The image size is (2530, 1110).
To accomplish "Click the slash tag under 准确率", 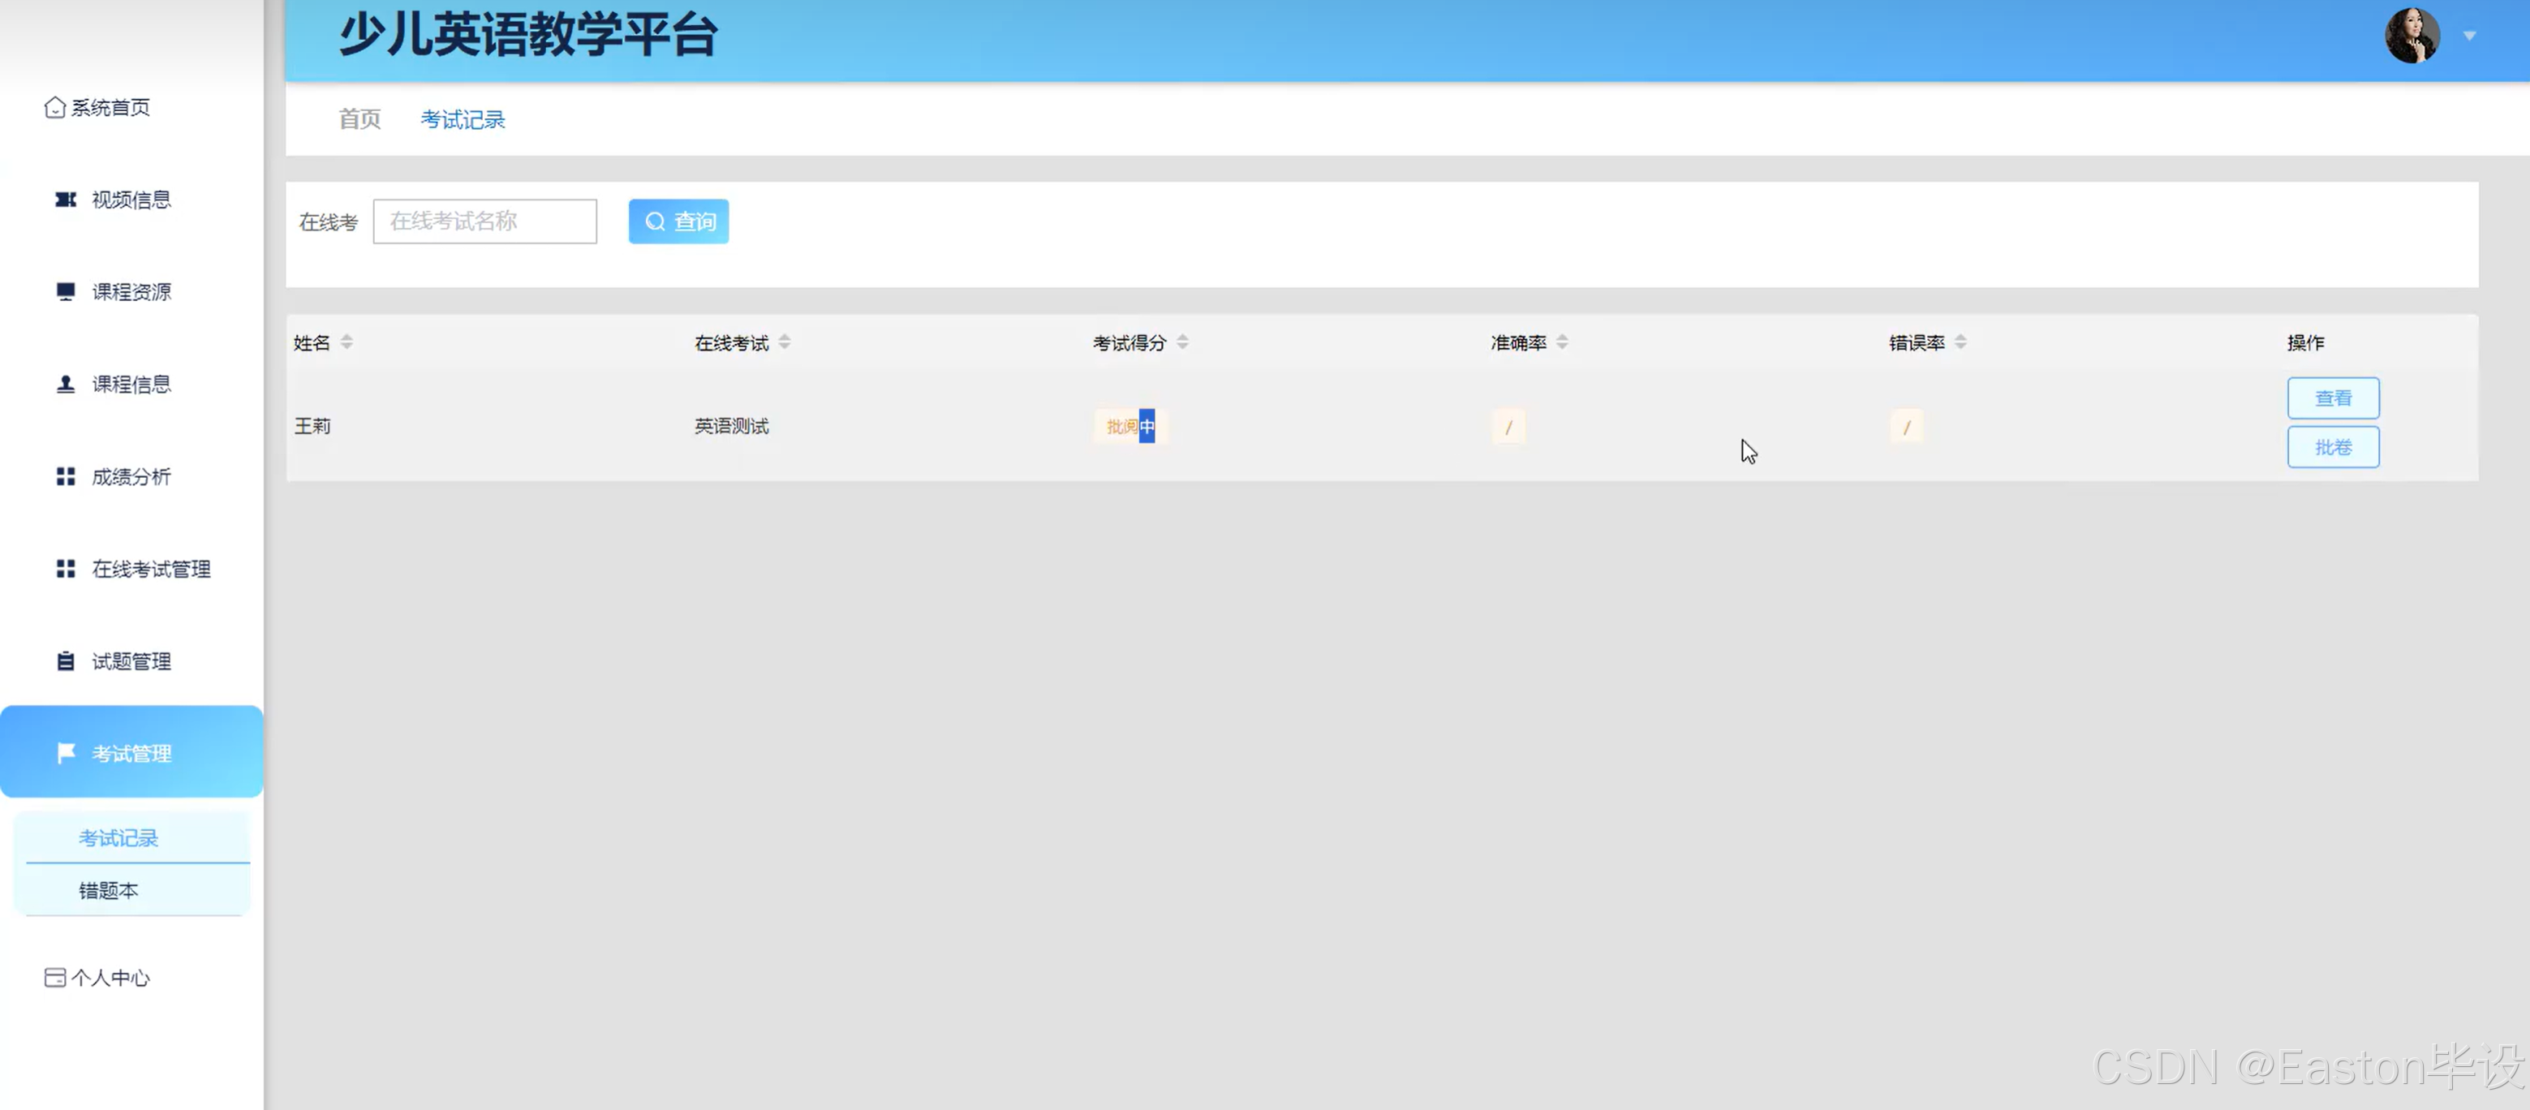I will click(1508, 428).
